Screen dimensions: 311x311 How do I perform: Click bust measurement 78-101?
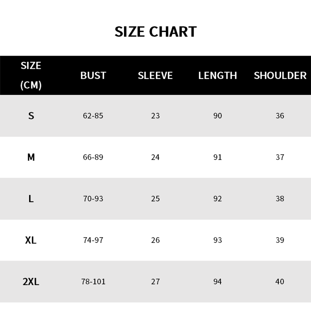[93, 281]
